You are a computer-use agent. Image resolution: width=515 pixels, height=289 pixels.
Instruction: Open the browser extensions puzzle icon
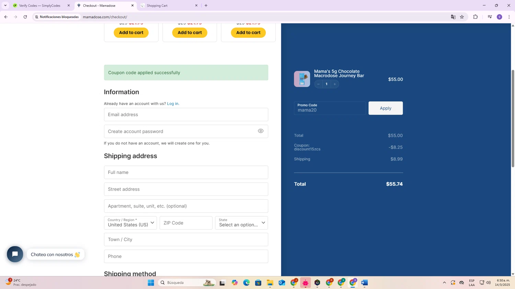476,17
